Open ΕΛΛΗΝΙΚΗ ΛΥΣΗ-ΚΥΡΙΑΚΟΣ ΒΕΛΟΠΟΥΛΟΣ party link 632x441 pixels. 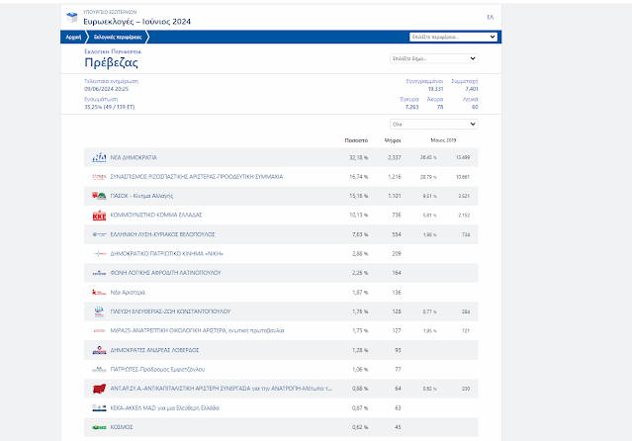tap(162, 234)
